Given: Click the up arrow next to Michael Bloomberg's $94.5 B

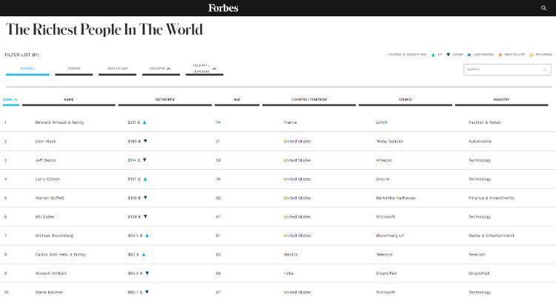Looking at the screenshot, I should tap(148, 235).
